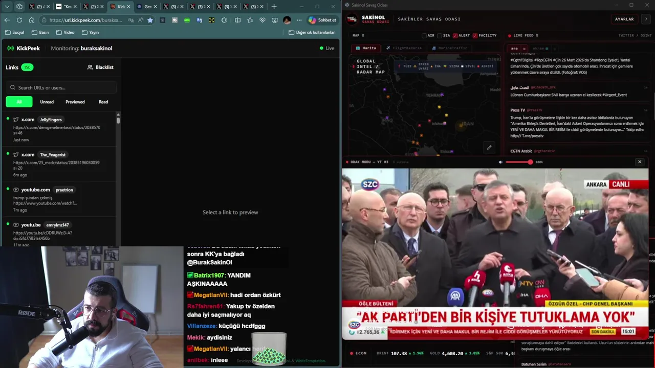Open the youtu.be link from emrylmz147
This screenshot has height=368, width=655.
(58, 234)
